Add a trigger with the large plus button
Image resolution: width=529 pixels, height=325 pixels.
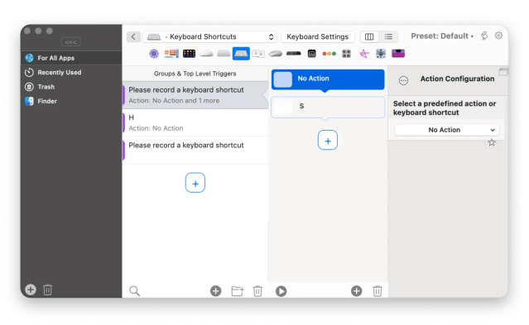click(x=195, y=183)
